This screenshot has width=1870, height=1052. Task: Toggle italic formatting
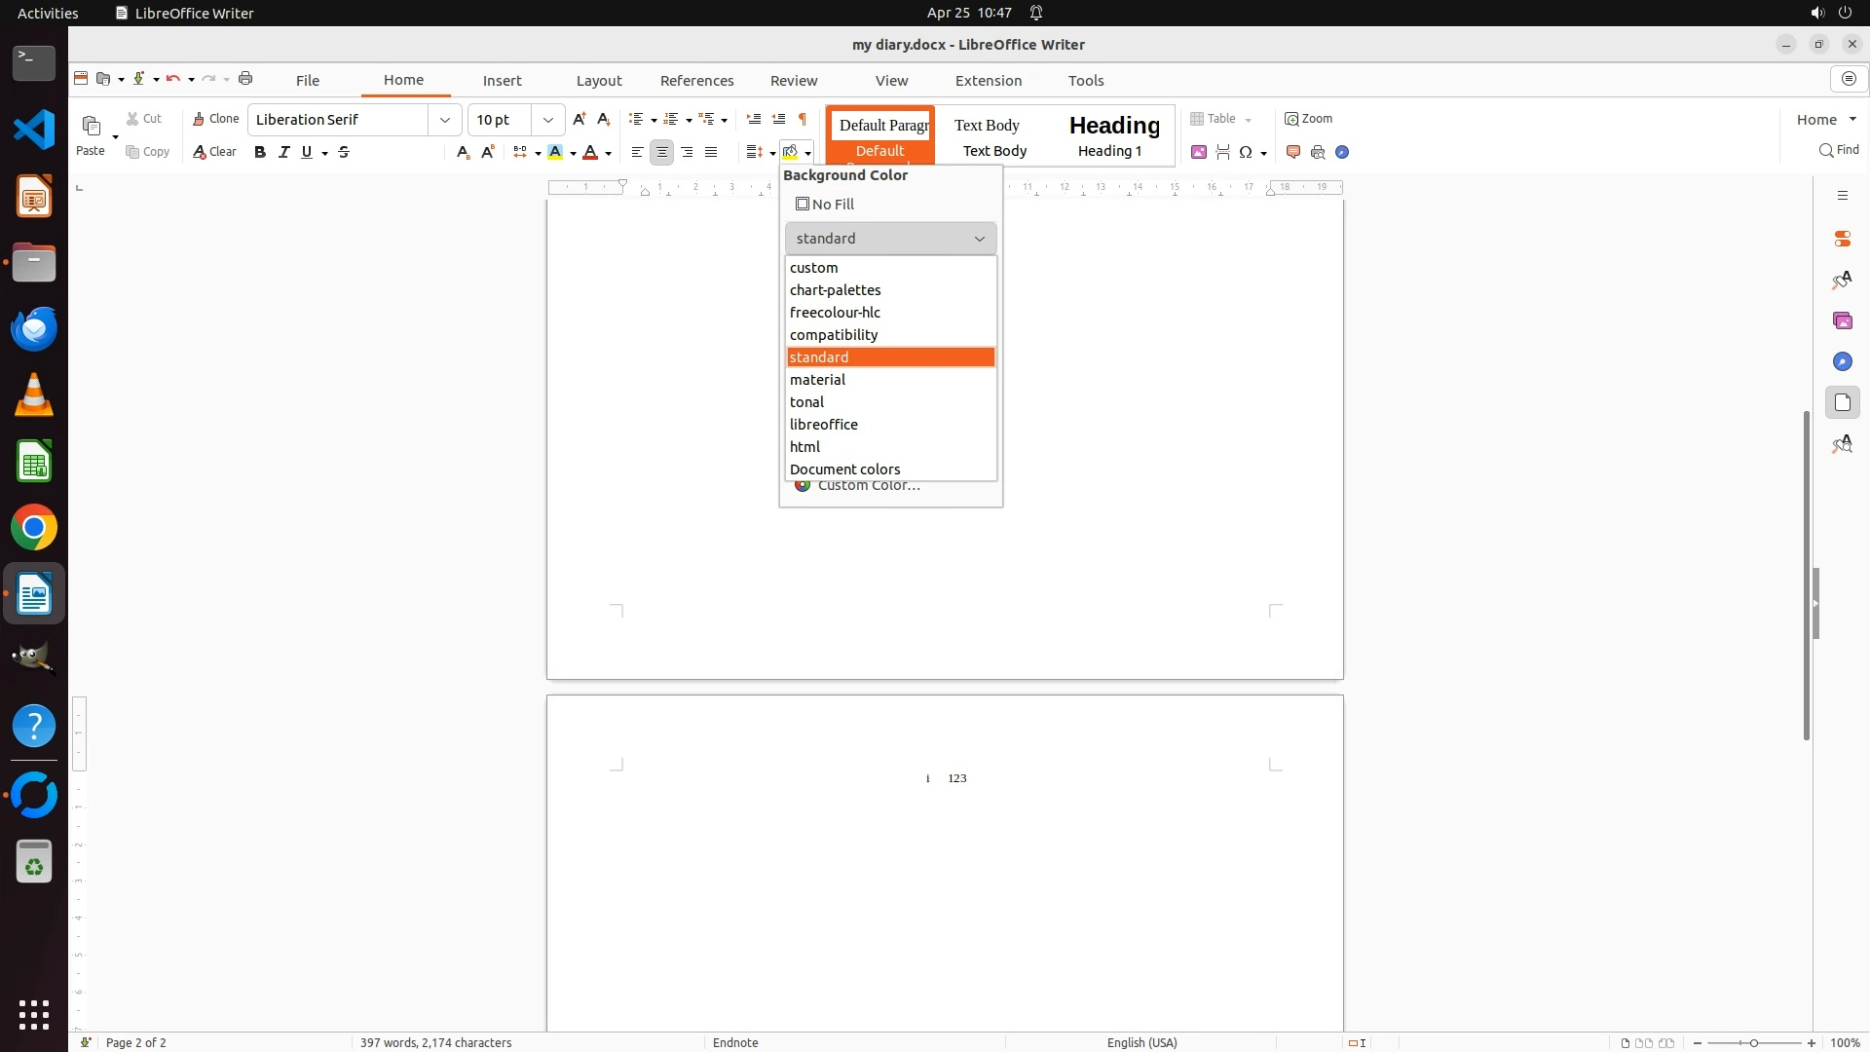283,152
